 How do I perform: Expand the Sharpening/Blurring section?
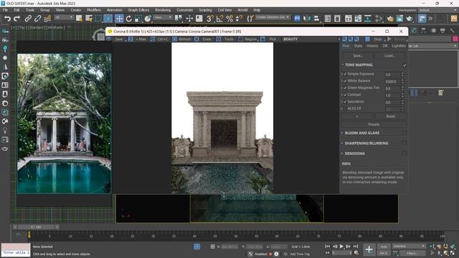(x=342, y=143)
